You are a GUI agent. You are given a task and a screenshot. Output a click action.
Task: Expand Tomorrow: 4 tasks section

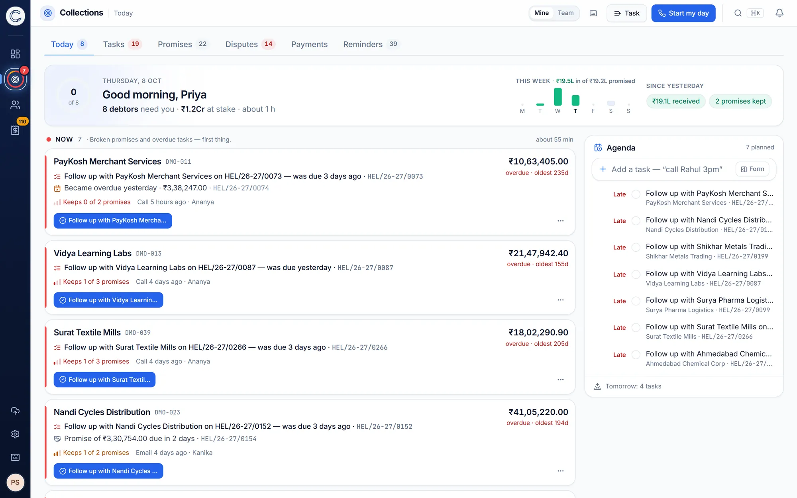coord(684,386)
